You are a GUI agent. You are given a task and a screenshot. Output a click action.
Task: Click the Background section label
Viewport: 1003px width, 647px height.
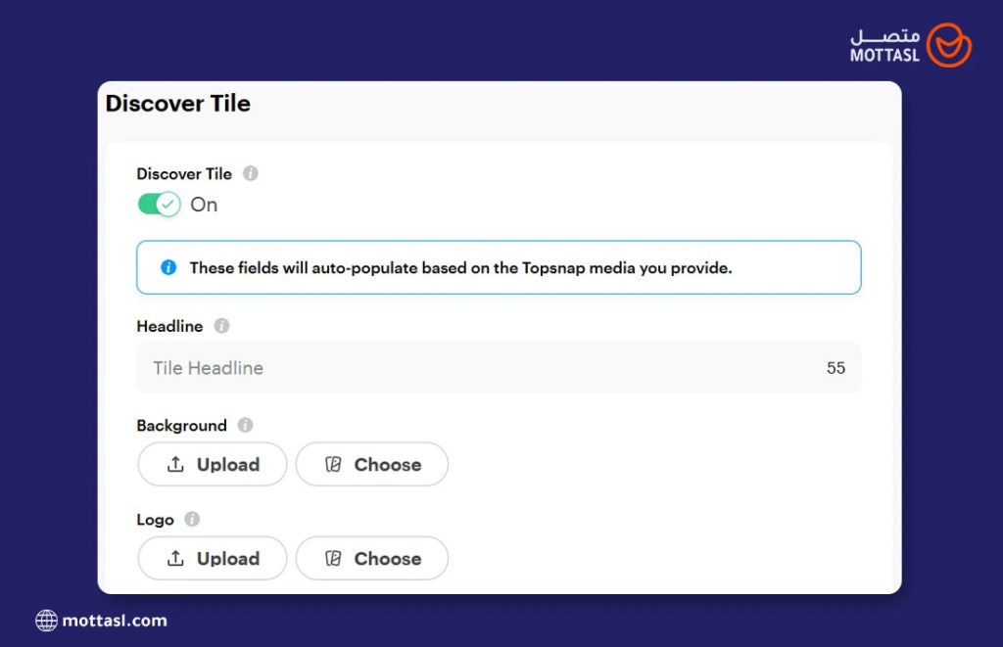tap(181, 426)
